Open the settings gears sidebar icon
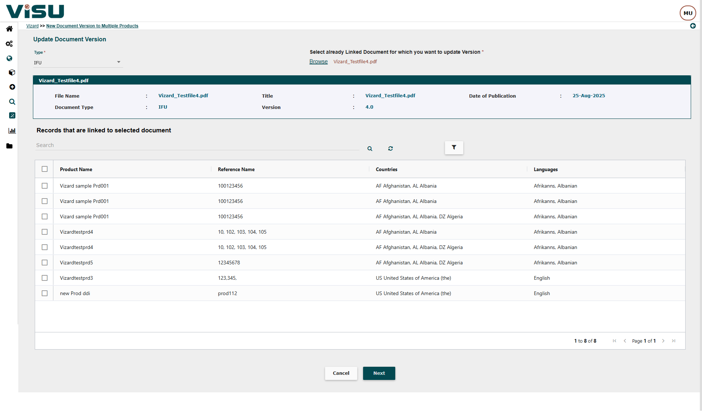This screenshot has height=411, width=702. click(x=10, y=44)
